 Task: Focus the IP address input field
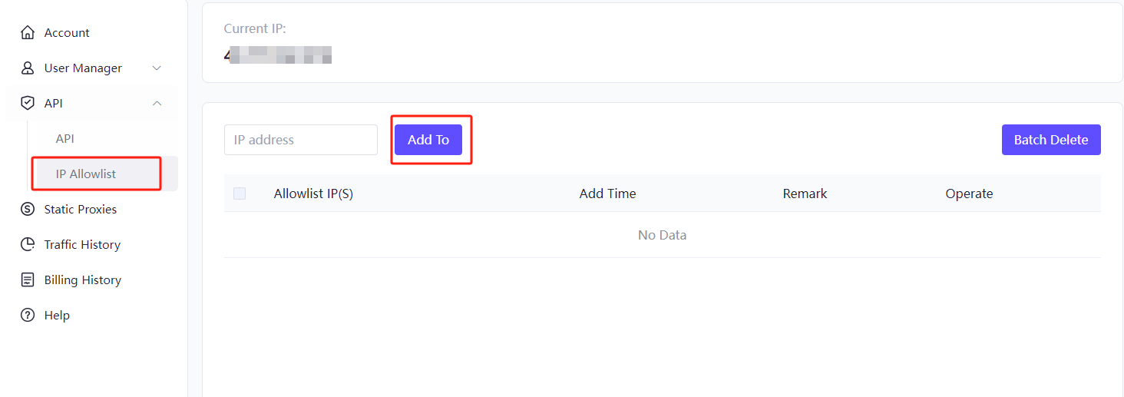[x=301, y=140]
